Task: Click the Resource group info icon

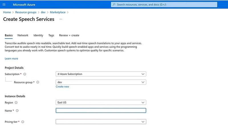Action: coord(38,82)
